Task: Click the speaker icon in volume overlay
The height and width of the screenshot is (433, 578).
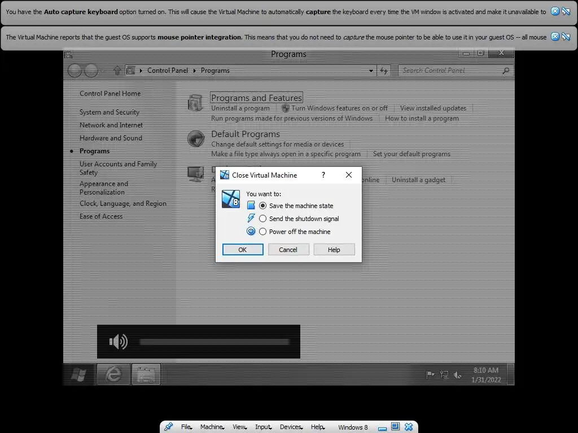Action: click(119, 342)
